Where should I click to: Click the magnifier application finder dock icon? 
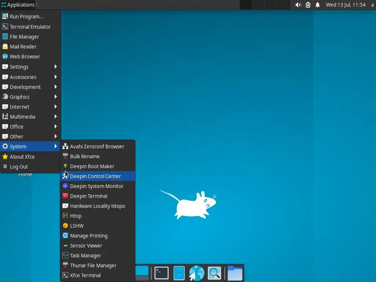[x=214, y=273]
